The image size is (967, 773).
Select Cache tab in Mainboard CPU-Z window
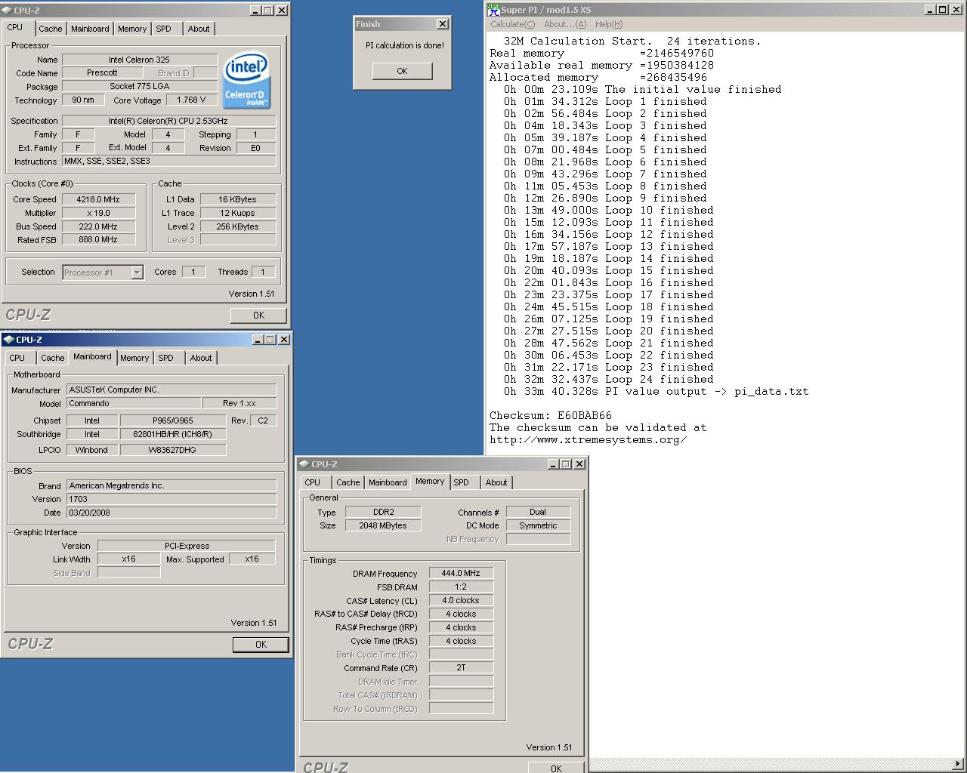click(52, 358)
